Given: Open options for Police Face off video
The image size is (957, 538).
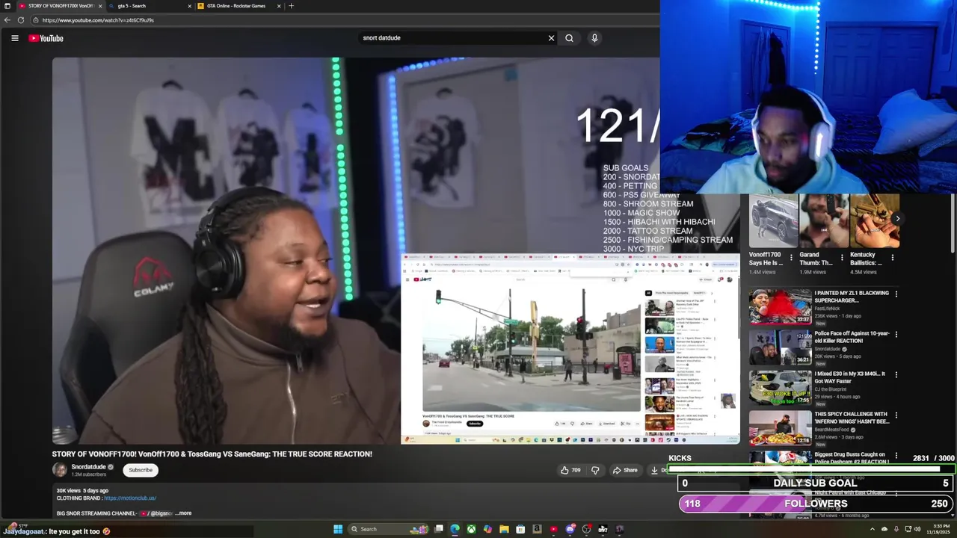Looking at the screenshot, I should (896, 334).
